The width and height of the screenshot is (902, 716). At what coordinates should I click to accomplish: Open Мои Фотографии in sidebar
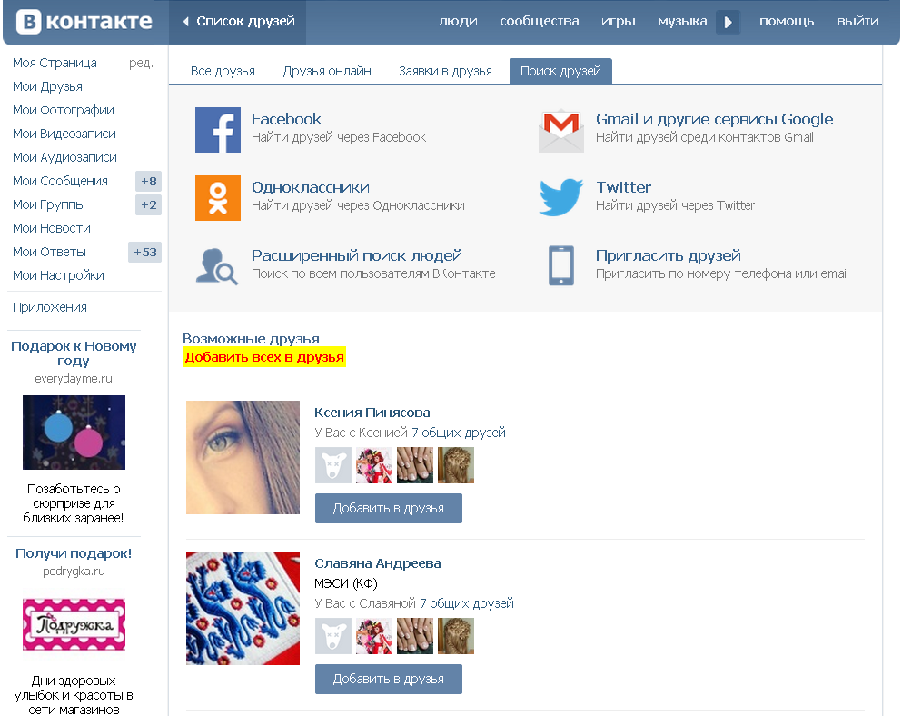(x=64, y=110)
